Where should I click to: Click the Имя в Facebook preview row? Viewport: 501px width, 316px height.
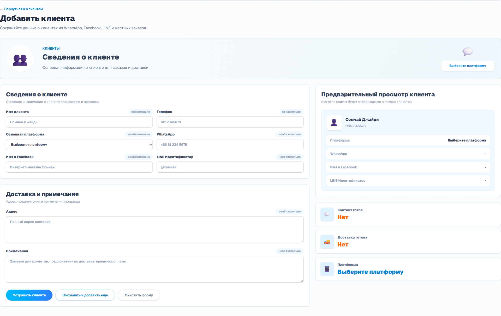pos(408,167)
